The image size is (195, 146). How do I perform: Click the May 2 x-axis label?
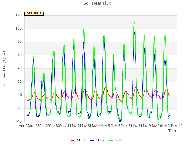(x=75, y=126)
